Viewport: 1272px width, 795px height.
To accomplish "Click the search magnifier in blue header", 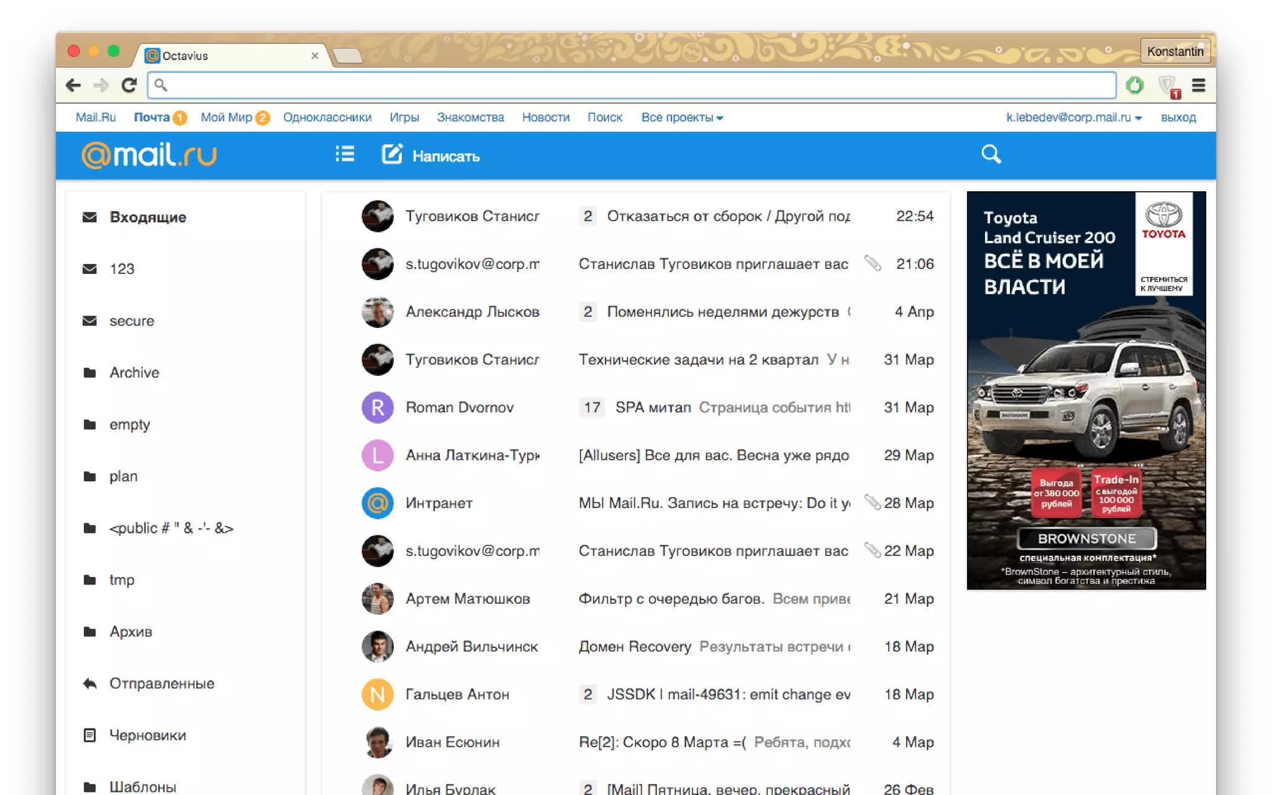I will point(991,154).
